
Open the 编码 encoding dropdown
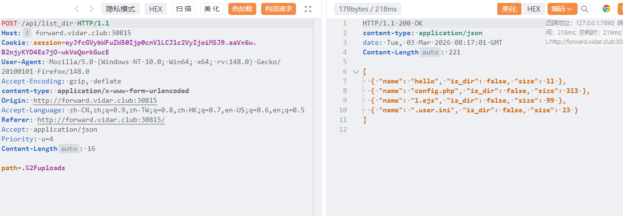tap(562, 9)
